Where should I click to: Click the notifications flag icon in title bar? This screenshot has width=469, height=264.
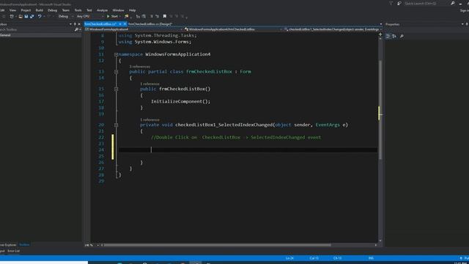click(391, 3)
